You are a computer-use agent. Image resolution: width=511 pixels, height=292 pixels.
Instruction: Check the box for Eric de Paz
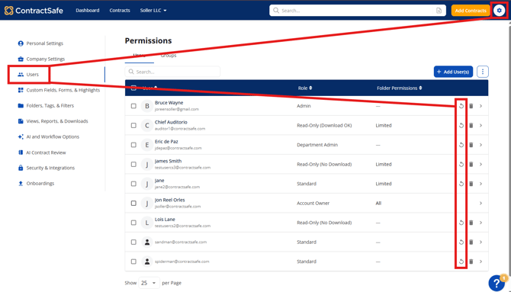(x=133, y=145)
